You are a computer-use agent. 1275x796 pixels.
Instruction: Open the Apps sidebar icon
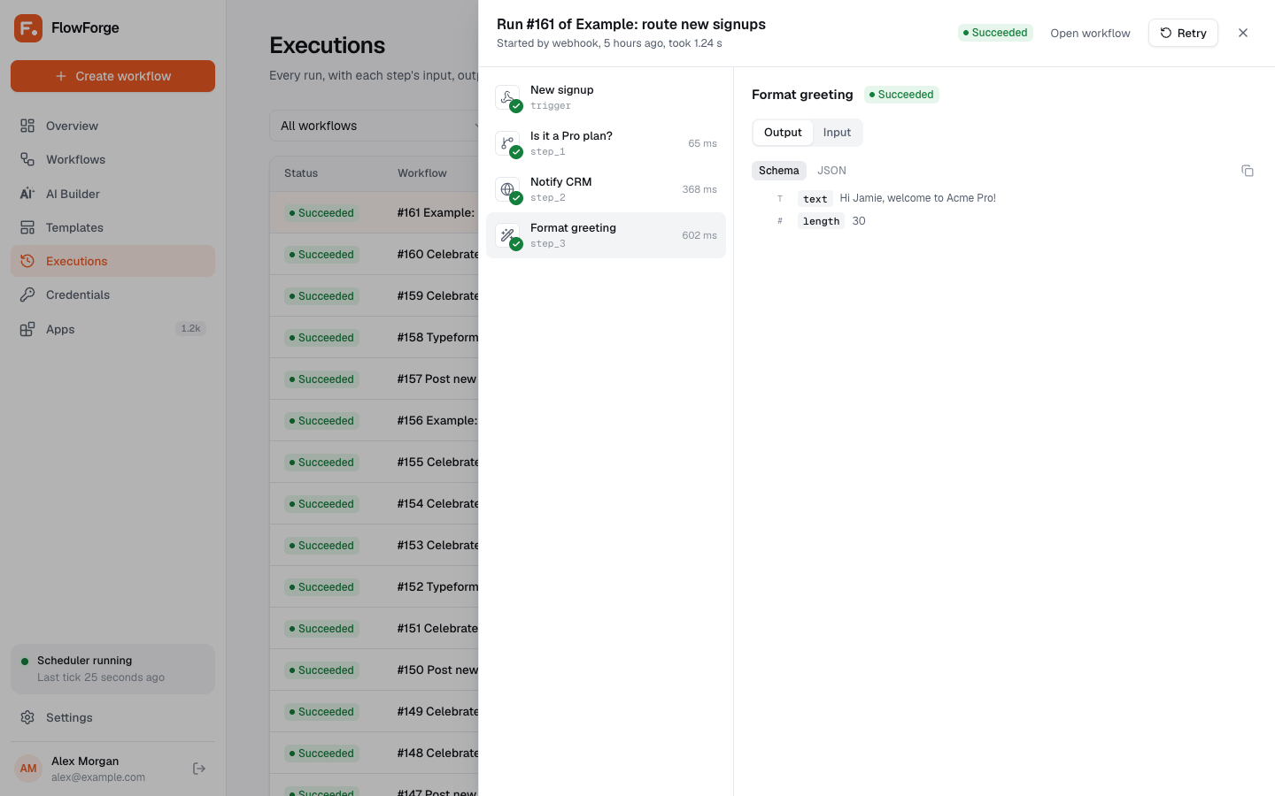click(x=27, y=329)
